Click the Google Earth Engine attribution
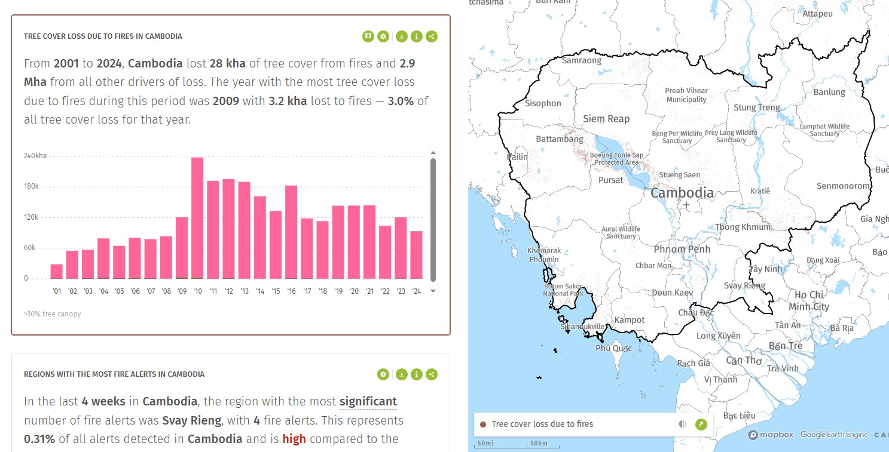This screenshot has width=889, height=452. click(x=833, y=435)
